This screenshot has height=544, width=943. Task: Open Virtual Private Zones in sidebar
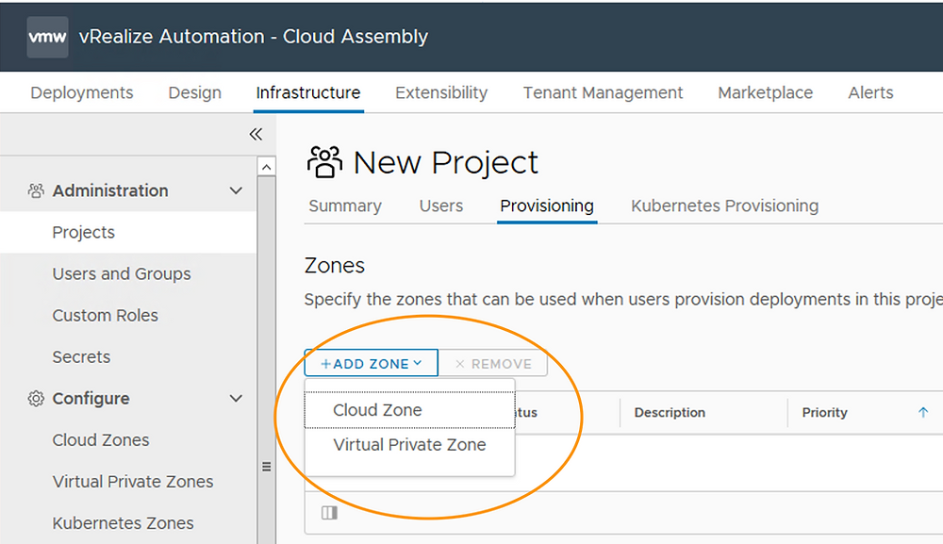tap(133, 482)
